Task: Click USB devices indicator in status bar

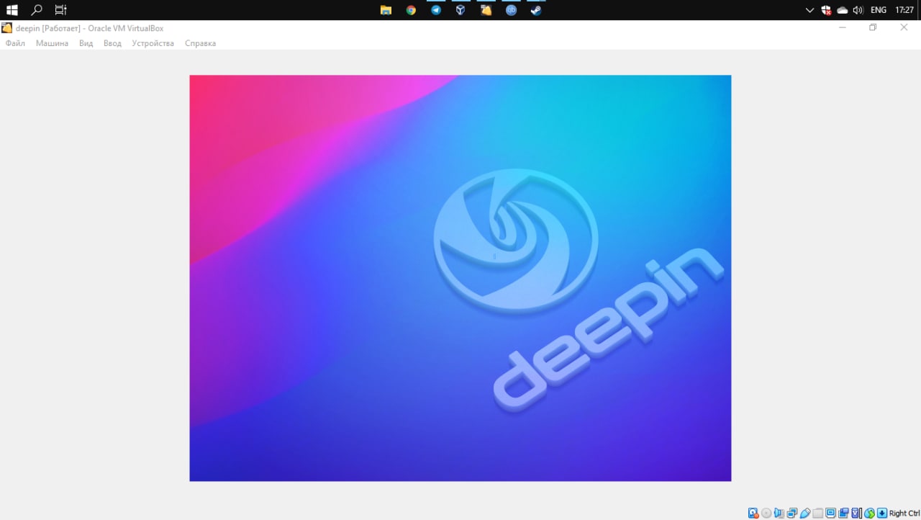Action: 805,513
